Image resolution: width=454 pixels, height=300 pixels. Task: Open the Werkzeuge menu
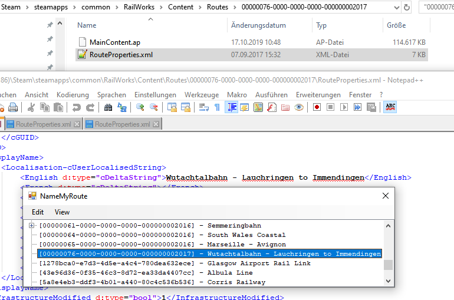(x=202, y=95)
